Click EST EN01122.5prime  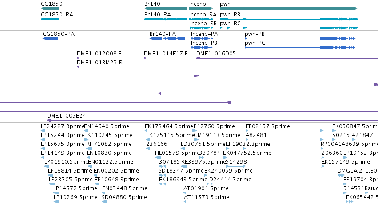point(111,162)
